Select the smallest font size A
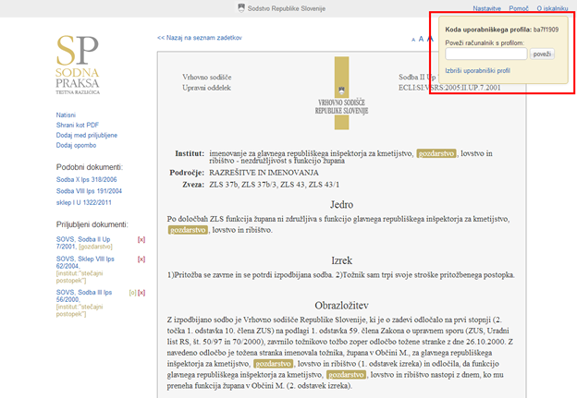Image resolution: width=577 pixels, height=398 pixels. [x=413, y=40]
